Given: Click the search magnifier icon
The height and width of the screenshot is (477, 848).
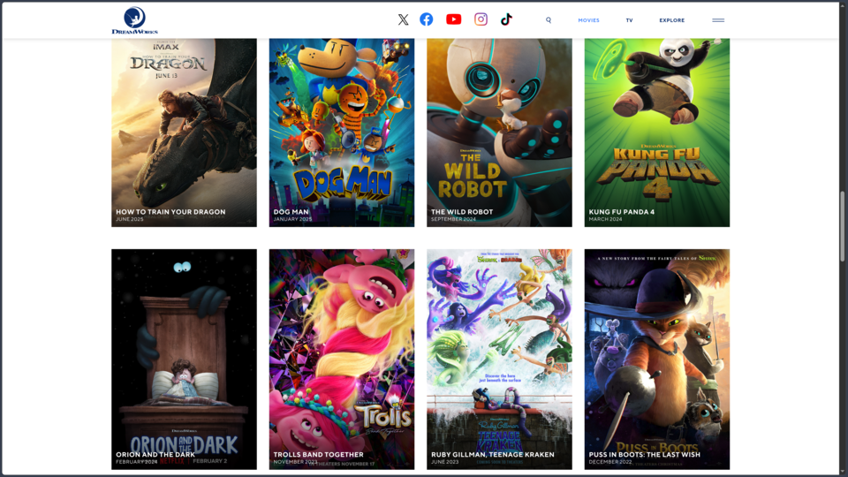Looking at the screenshot, I should pyautogui.click(x=549, y=20).
